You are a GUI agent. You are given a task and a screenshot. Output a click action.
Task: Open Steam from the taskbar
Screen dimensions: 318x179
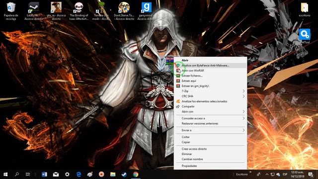(124, 175)
